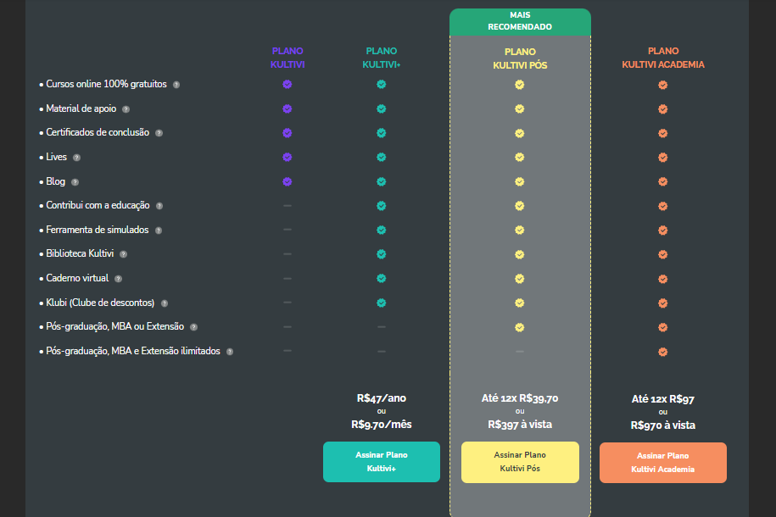776x517 pixels.
Task: Click the question mark beside Lives
Action: 76,158
